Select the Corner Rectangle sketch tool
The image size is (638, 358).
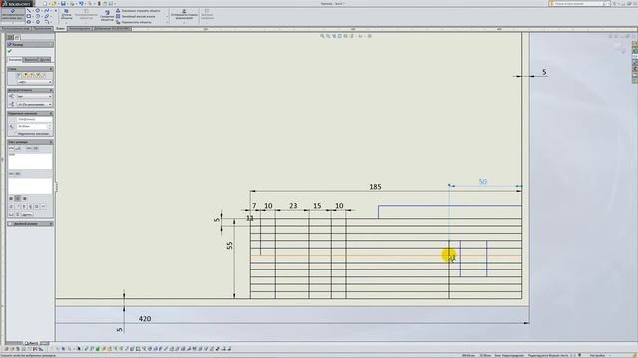(29, 16)
